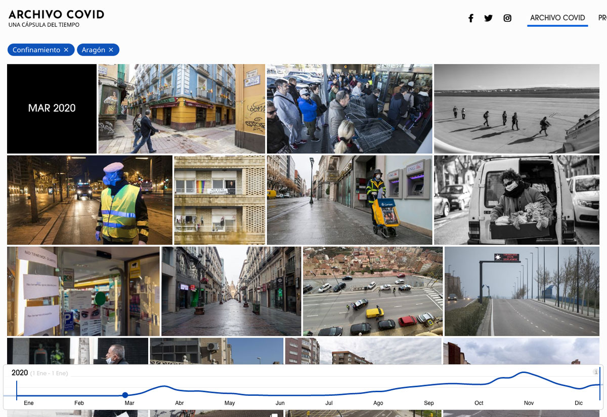The image size is (607, 417).
Task: Open the Twitter profile icon
Action: tap(489, 18)
